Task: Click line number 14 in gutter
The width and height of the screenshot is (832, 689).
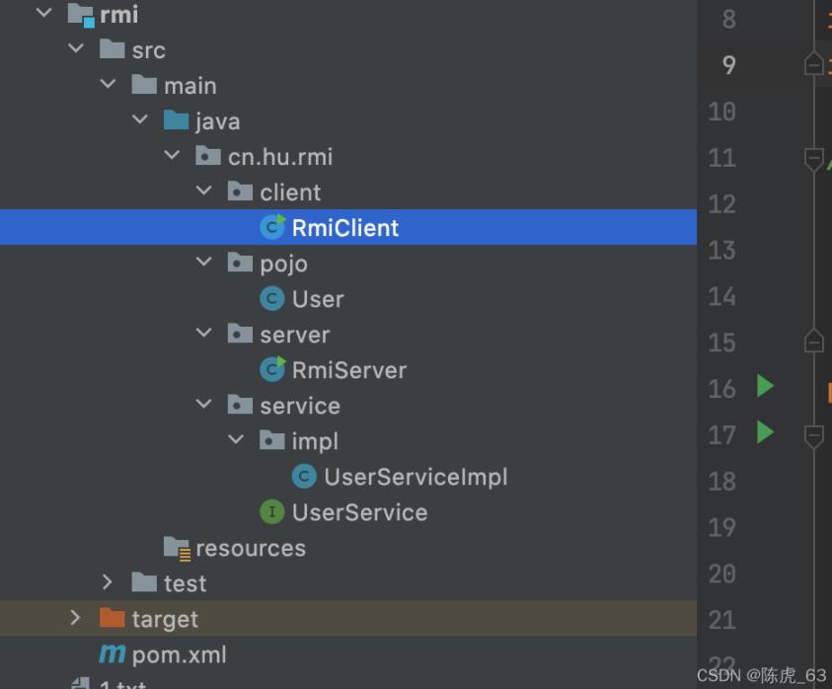Action: [721, 296]
